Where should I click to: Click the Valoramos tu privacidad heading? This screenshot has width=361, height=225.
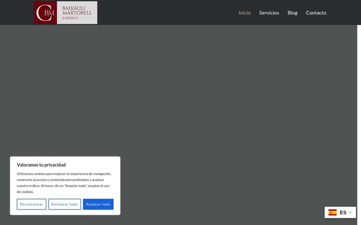point(41,165)
